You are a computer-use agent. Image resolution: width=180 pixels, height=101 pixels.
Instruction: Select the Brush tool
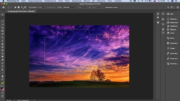(x=3, y=40)
